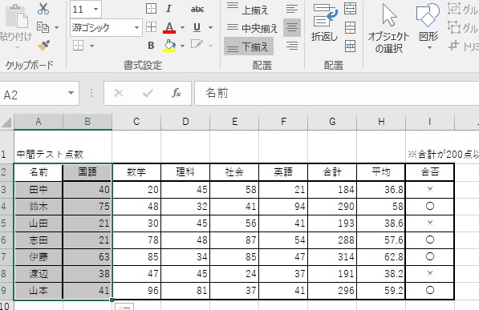Open underline style dropdown arrow
The width and height of the screenshot is (479, 310).
210,28
